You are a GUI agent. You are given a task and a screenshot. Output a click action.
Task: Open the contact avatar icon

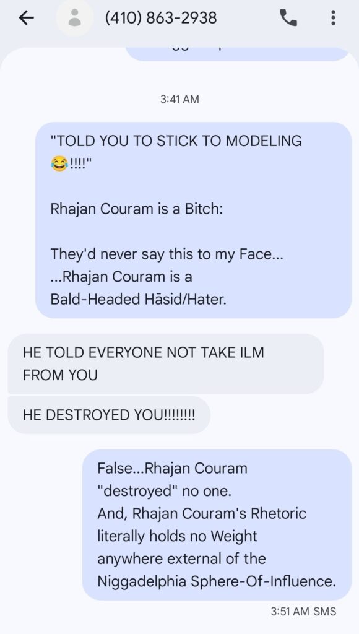point(74,18)
